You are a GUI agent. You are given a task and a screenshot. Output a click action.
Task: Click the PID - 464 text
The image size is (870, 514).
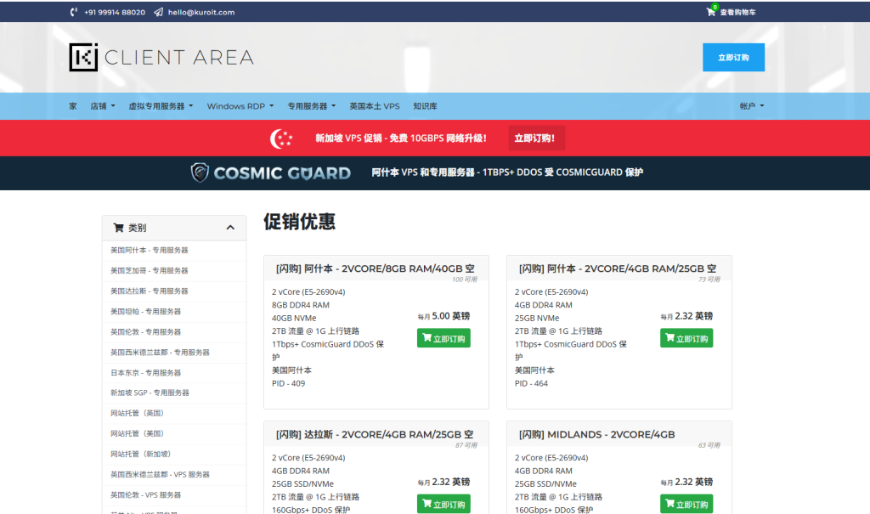(531, 383)
